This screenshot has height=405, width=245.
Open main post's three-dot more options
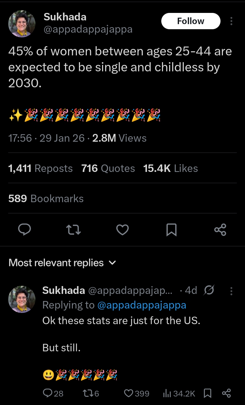pos(231,21)
